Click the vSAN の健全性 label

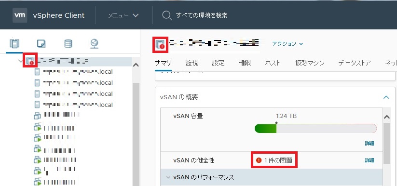[194, 160]
